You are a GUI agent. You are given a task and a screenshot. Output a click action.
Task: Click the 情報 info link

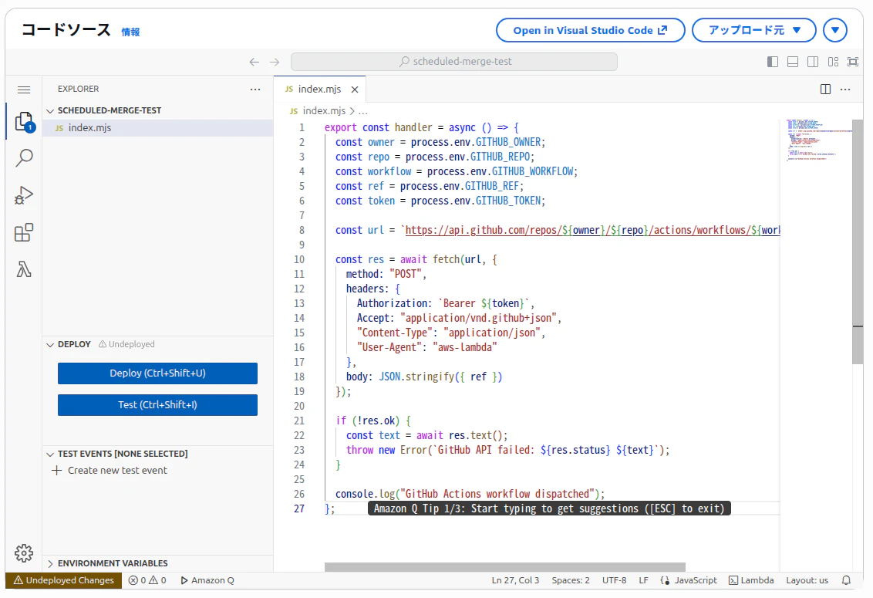pos(131,32)
